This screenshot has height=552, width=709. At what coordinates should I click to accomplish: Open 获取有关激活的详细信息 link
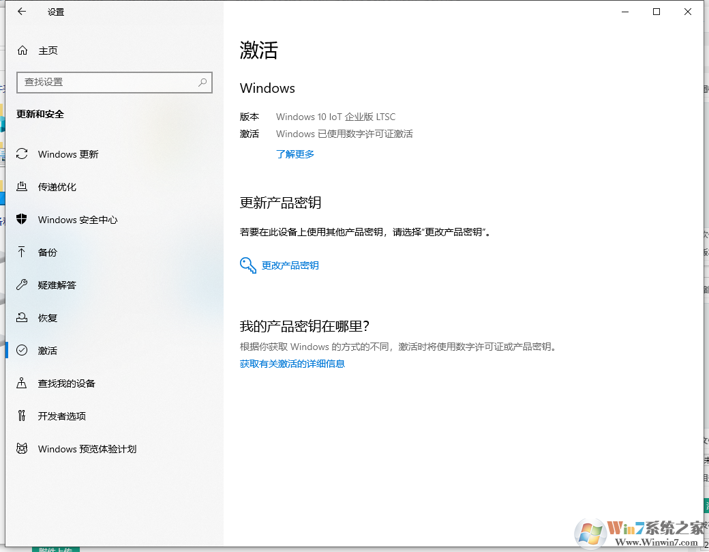[292, 364]
